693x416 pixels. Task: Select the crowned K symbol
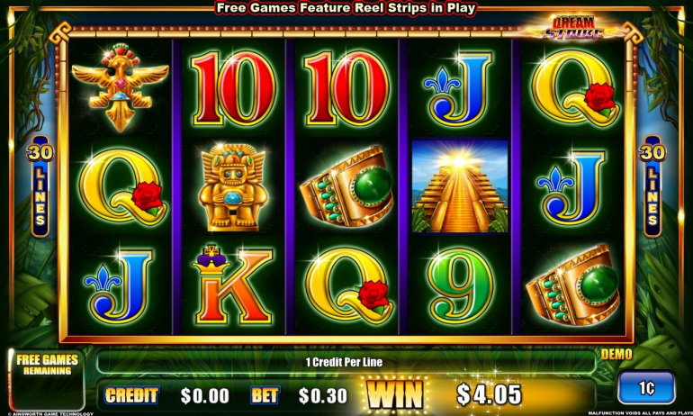(232, 285)
